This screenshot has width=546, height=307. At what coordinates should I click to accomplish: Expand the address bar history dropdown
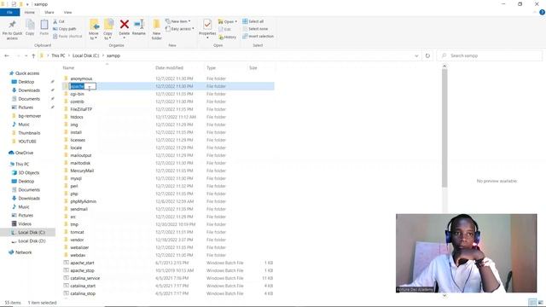[x=416, y=55]
